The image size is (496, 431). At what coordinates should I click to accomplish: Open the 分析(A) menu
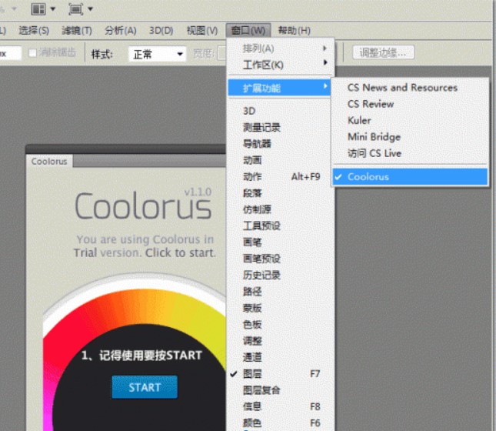click(121, 31)
